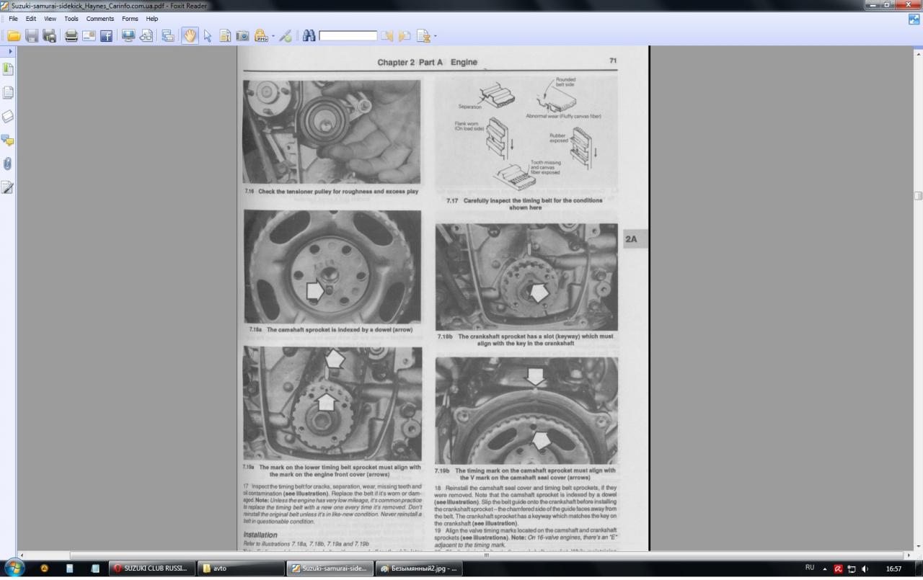Click the Print icon in toolbar

point(71,35)
